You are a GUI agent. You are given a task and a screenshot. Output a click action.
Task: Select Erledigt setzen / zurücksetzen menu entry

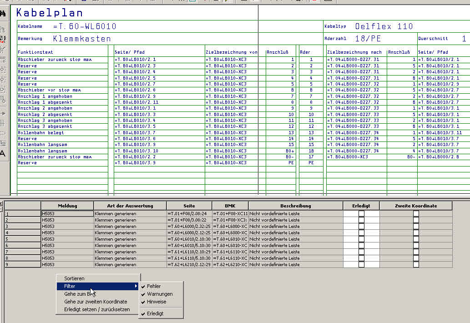pyautogui.click(x=98, y=309)
